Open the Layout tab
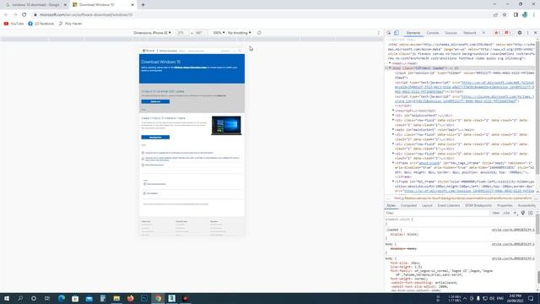Screen dimensions: 540x304 coord(427,205)
